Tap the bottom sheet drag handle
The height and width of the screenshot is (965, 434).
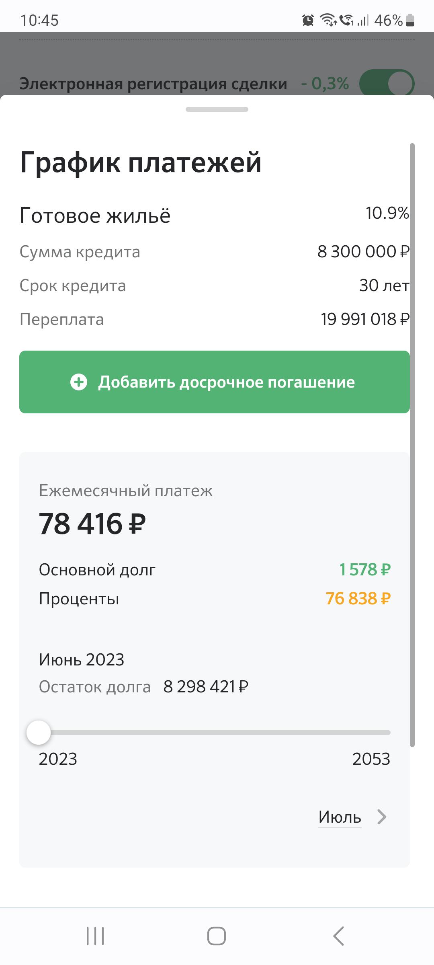217,109
